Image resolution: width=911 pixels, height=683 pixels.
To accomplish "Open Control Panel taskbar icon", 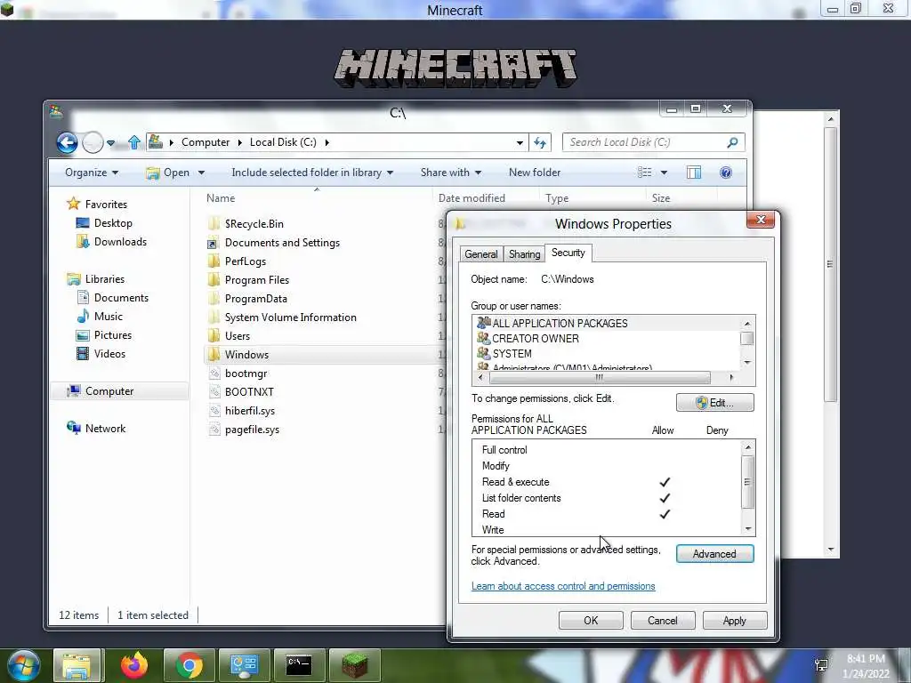I will (x=244, y=665).
